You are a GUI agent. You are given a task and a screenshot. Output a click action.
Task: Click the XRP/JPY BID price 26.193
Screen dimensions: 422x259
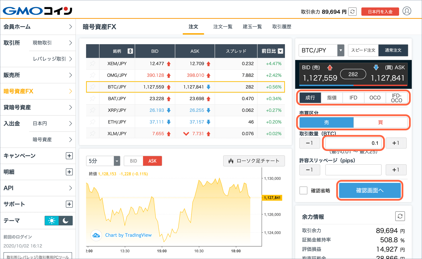click(157, 110)
